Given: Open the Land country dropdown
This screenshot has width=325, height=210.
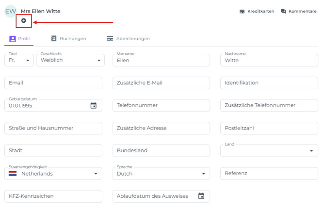Looking at the screenshot, I should [311, 151].
